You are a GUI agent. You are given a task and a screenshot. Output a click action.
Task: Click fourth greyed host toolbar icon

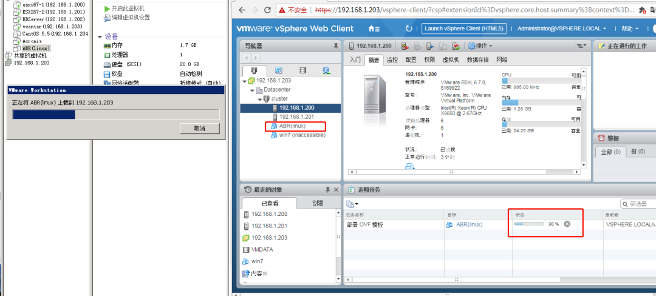(443, 46)
